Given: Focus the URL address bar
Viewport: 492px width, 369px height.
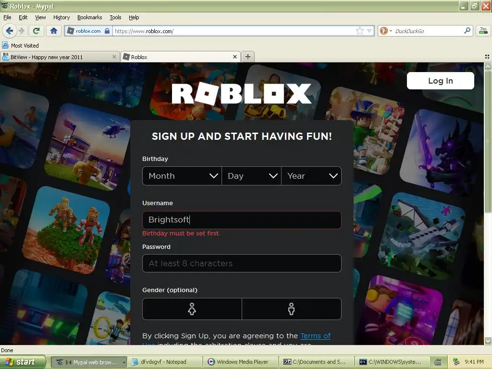Looking at the screenshot, I should pyautogui.click(x=234, y=31).
